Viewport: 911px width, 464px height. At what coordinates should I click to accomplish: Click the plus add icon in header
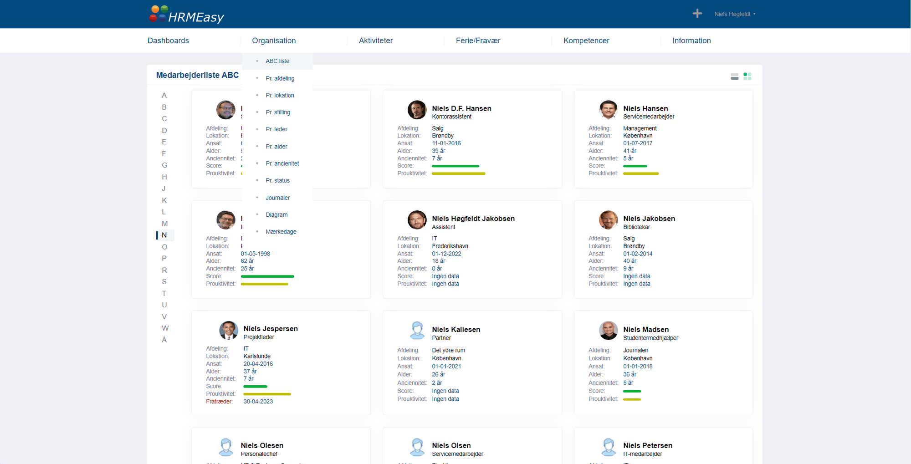697,14
